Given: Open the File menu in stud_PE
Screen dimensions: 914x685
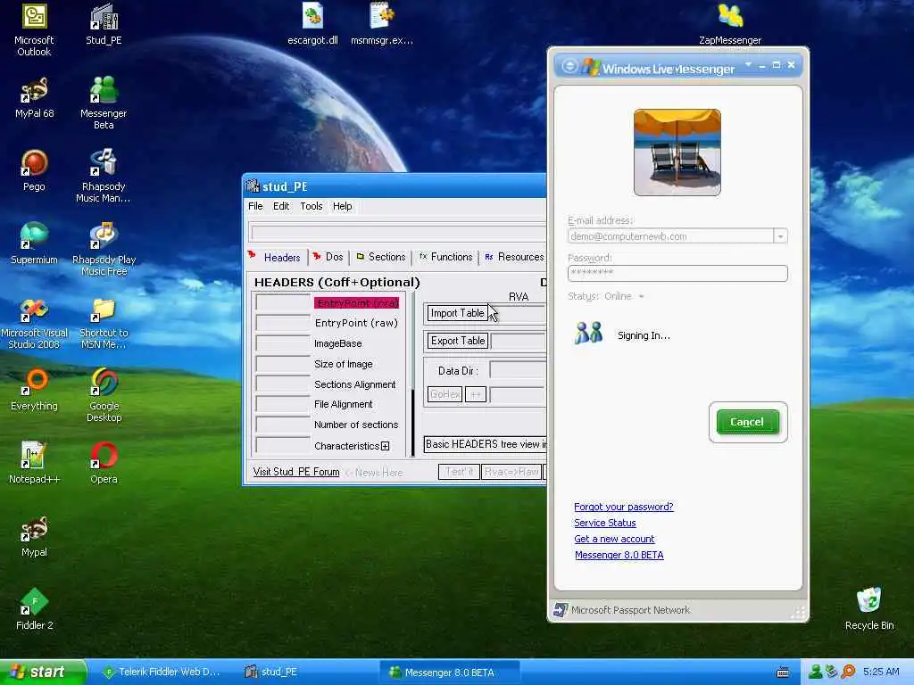Looking at the screenshot, I should (255, 206).
